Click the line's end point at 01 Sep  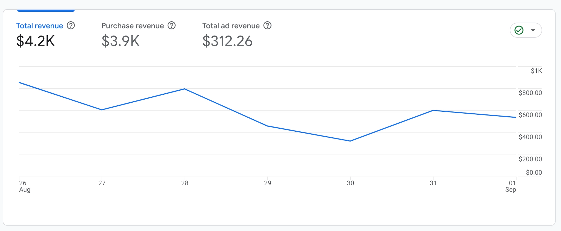[516, 117]
